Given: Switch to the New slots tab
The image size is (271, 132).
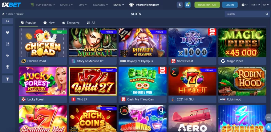Looking at the screenshot, I should 49,23.
